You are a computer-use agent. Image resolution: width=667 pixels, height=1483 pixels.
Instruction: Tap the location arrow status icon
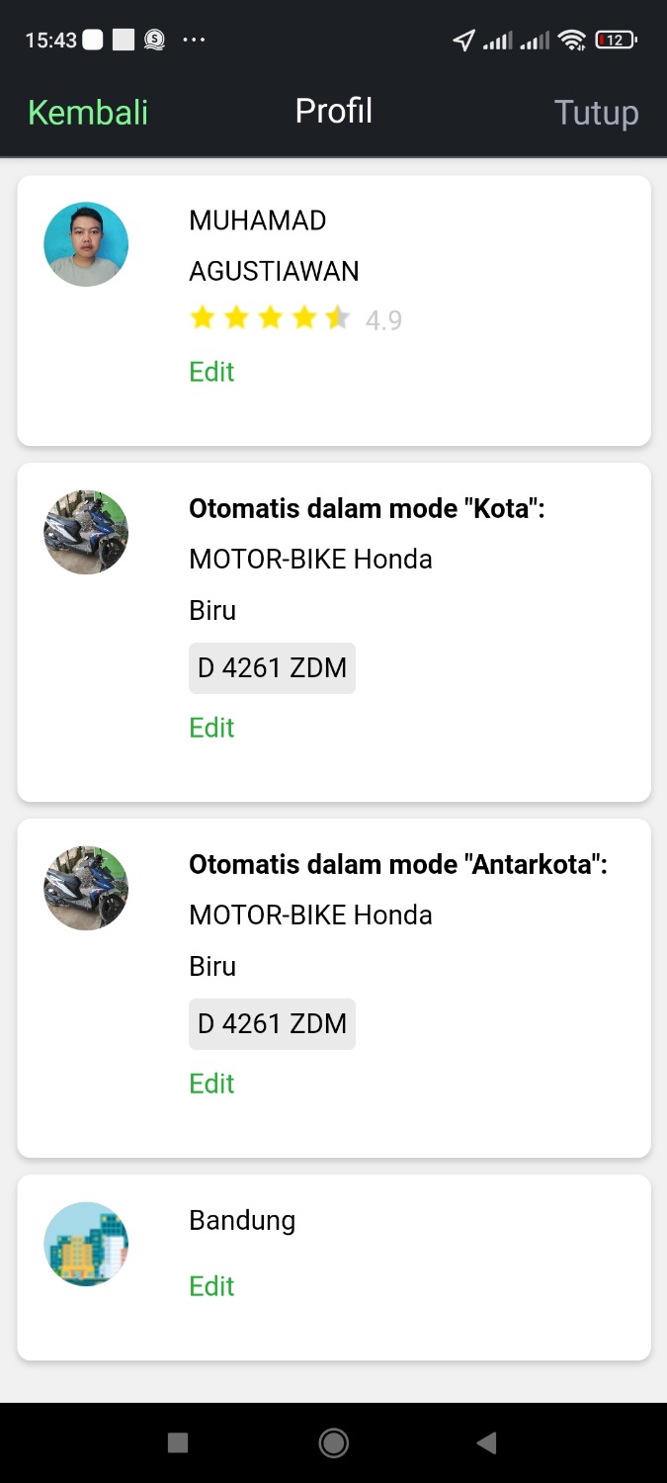pyautogui.click(x=463, y=40)
